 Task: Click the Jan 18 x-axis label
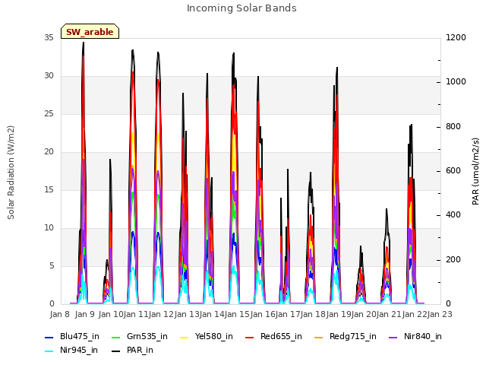(x=313, y=314)
